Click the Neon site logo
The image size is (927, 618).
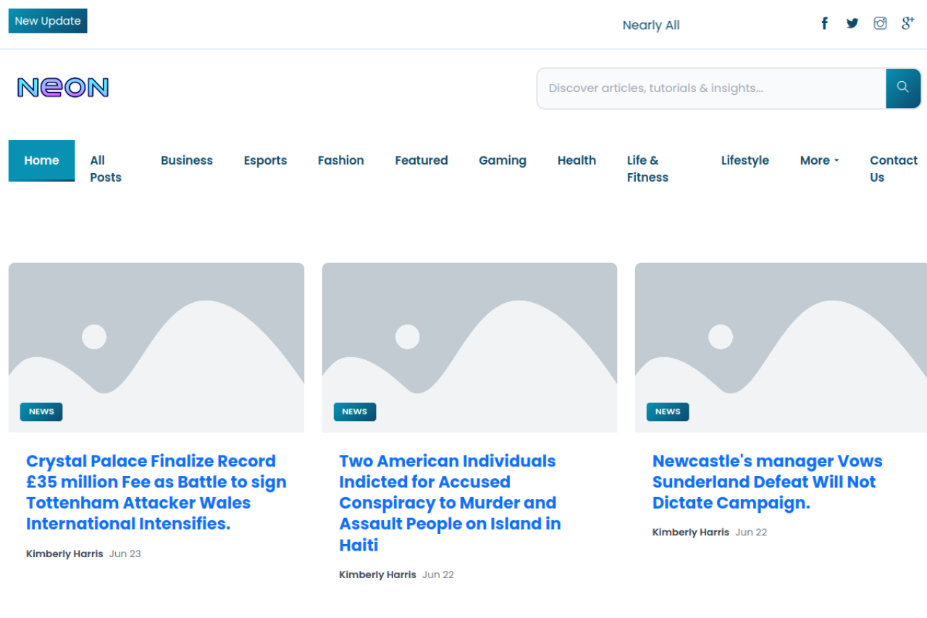[x=63, y=88]
